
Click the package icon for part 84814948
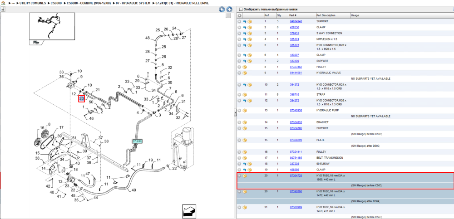pyautogui.click(x=250, y=21)
